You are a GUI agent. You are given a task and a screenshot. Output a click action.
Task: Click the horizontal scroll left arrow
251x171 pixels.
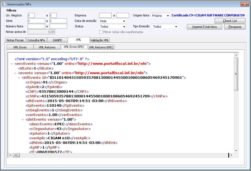click(10, 155)
